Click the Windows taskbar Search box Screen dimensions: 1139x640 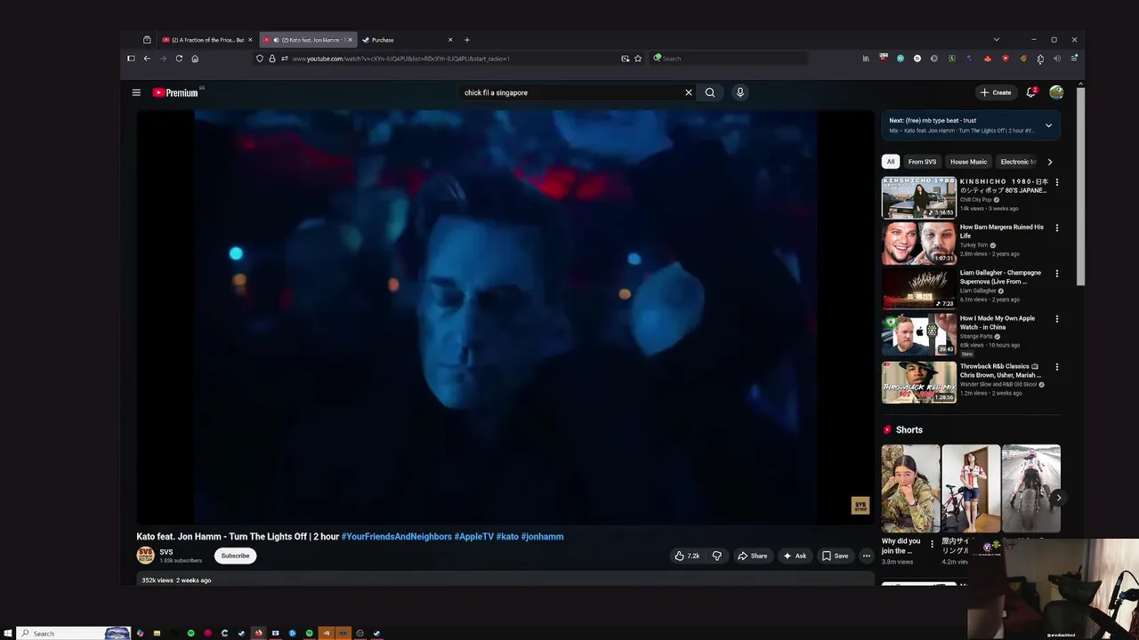coord(73,634)
